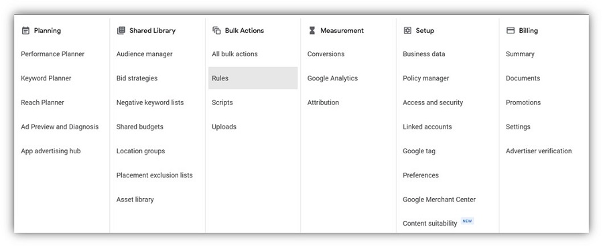
Task: Open Google Merchant Center
Action: pyautogui.click(x=439, y=199)
